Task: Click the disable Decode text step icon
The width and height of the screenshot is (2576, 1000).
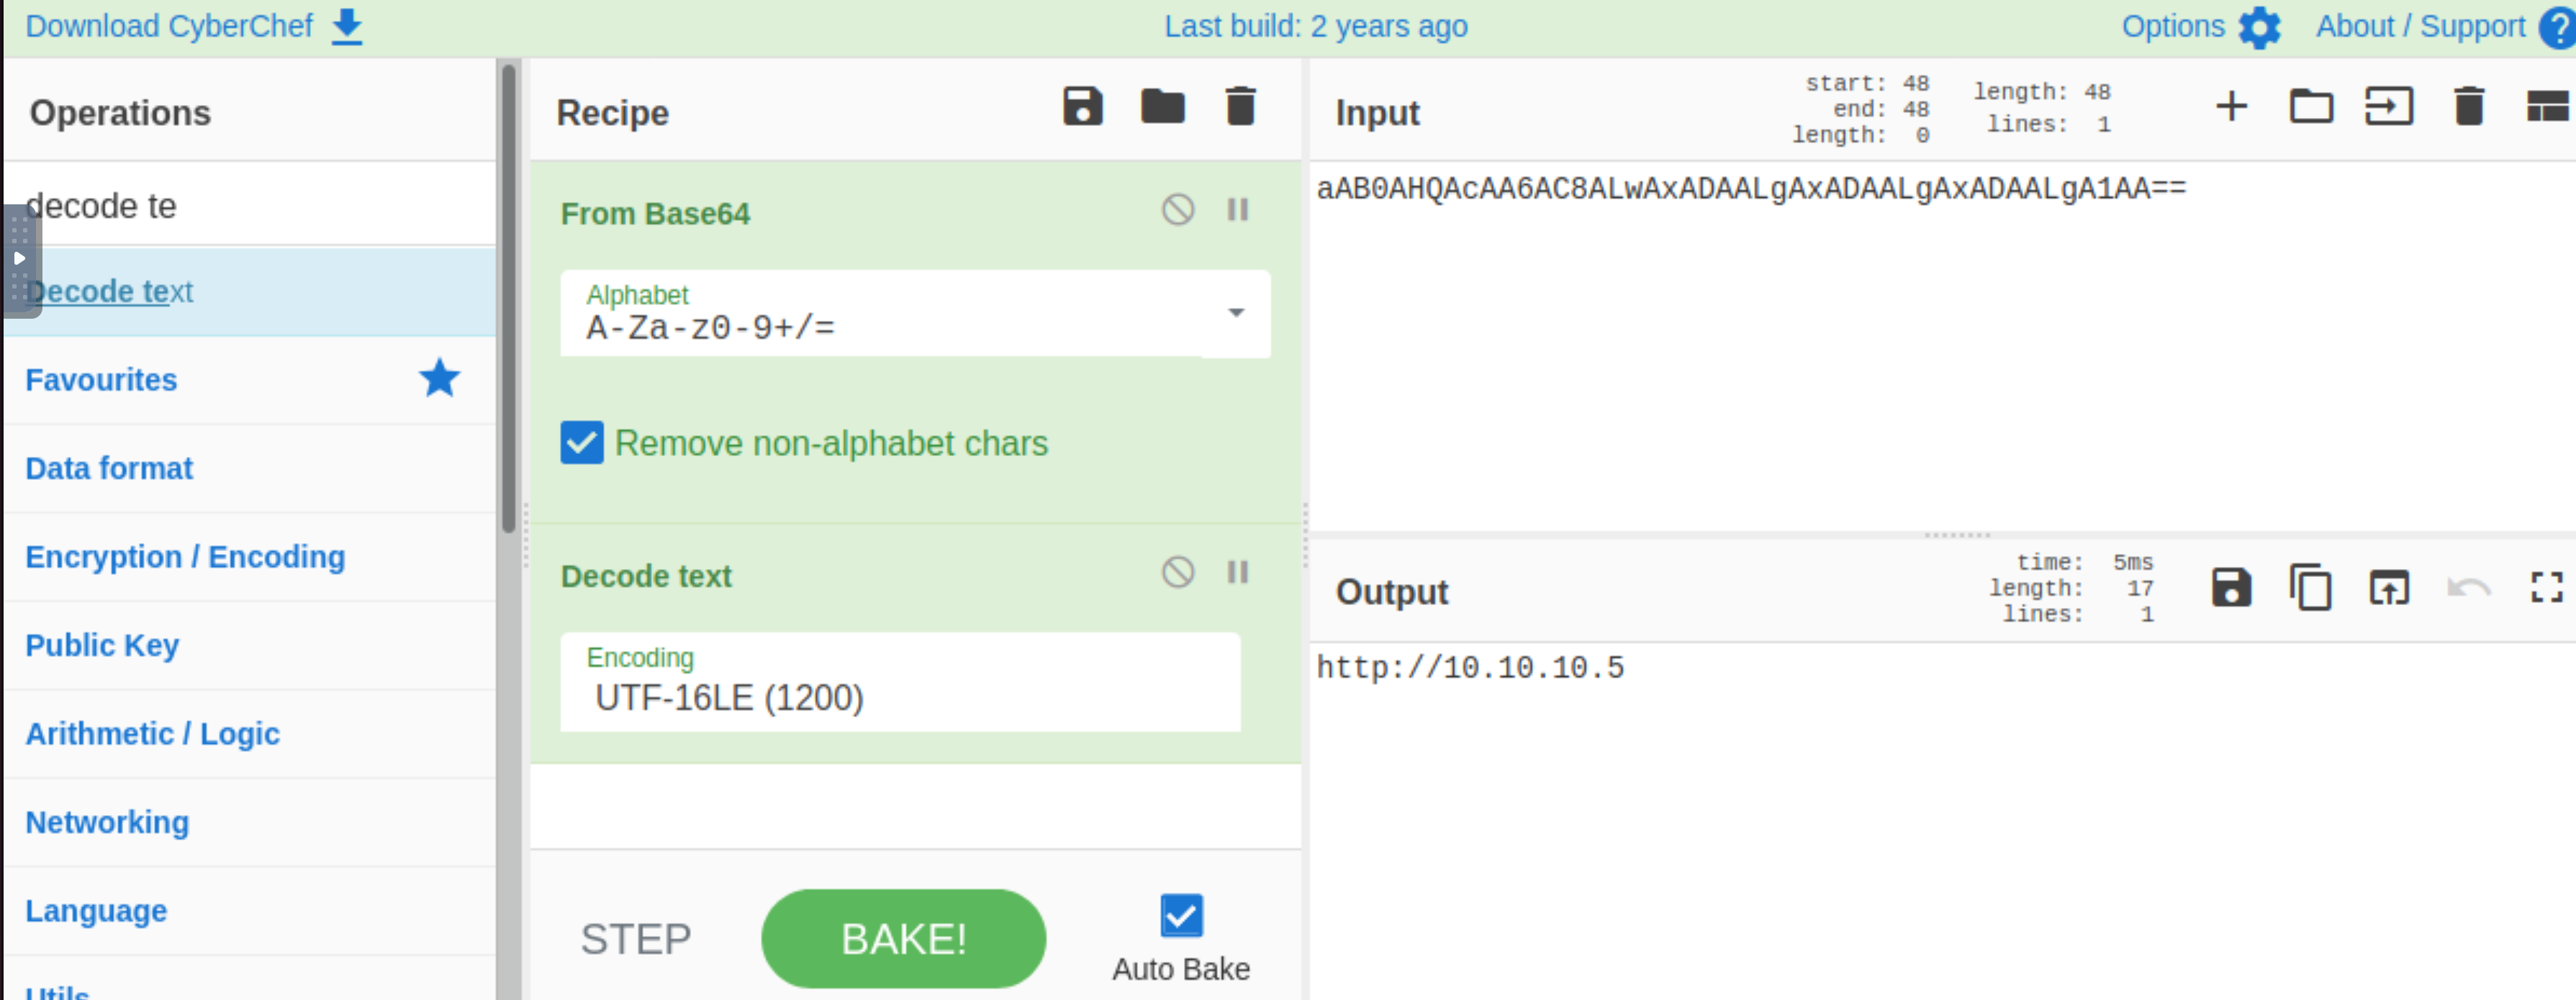Action: [1178, 575]
